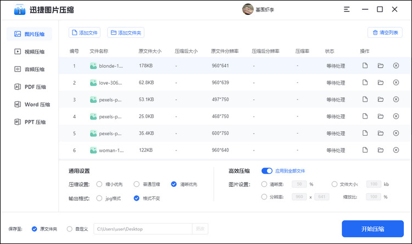Open PDF 压缩 in the sidebar
Screen dimensions: 412x244
point(29,87)
